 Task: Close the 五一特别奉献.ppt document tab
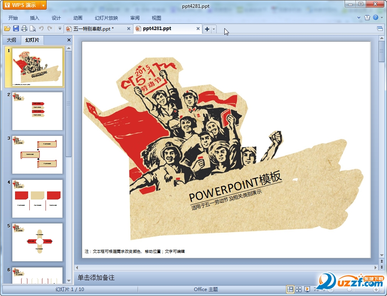click(x=129, y=29)
